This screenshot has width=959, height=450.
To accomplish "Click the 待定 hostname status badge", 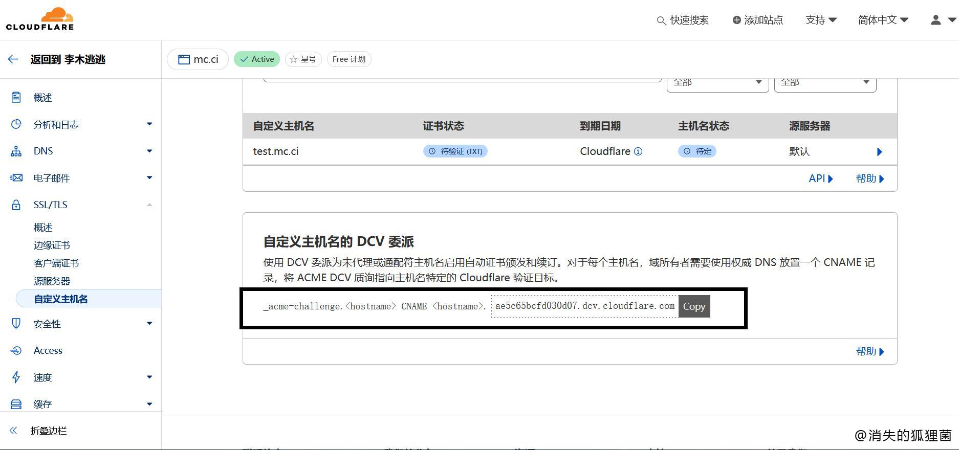I will point(697,151).
